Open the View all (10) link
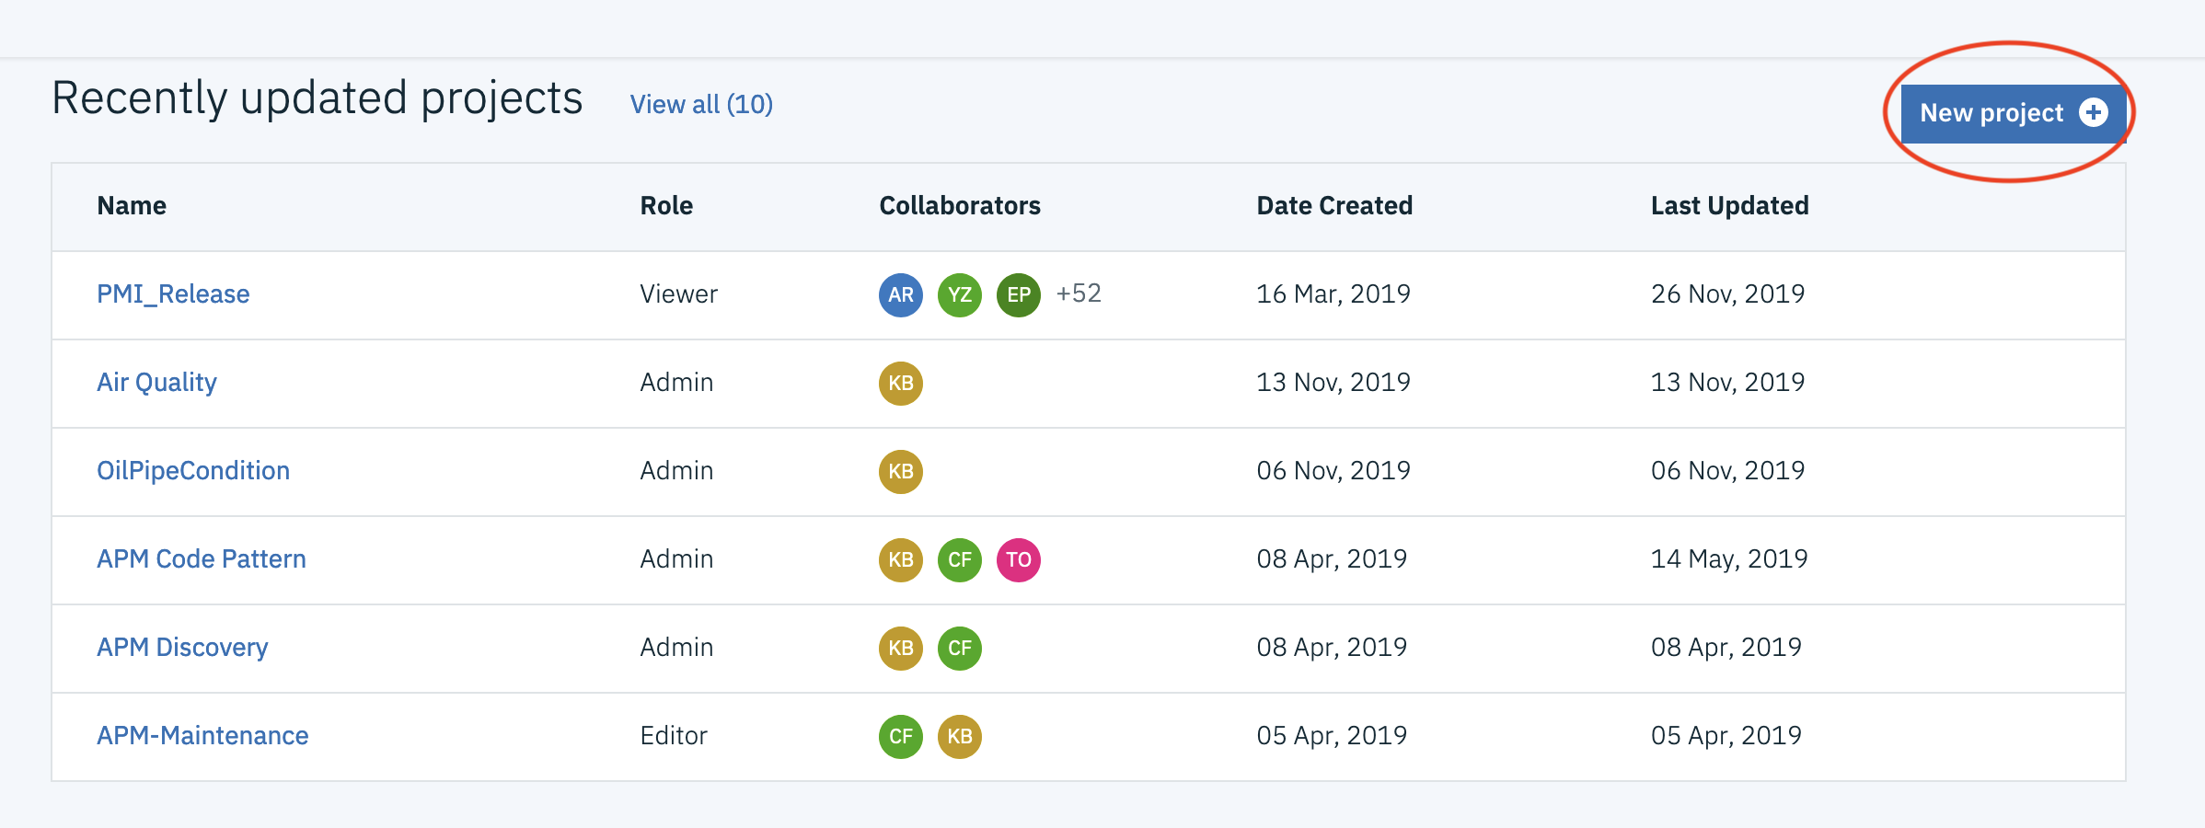The height and width of the screenshot is (828, 2205). (701, 104)
